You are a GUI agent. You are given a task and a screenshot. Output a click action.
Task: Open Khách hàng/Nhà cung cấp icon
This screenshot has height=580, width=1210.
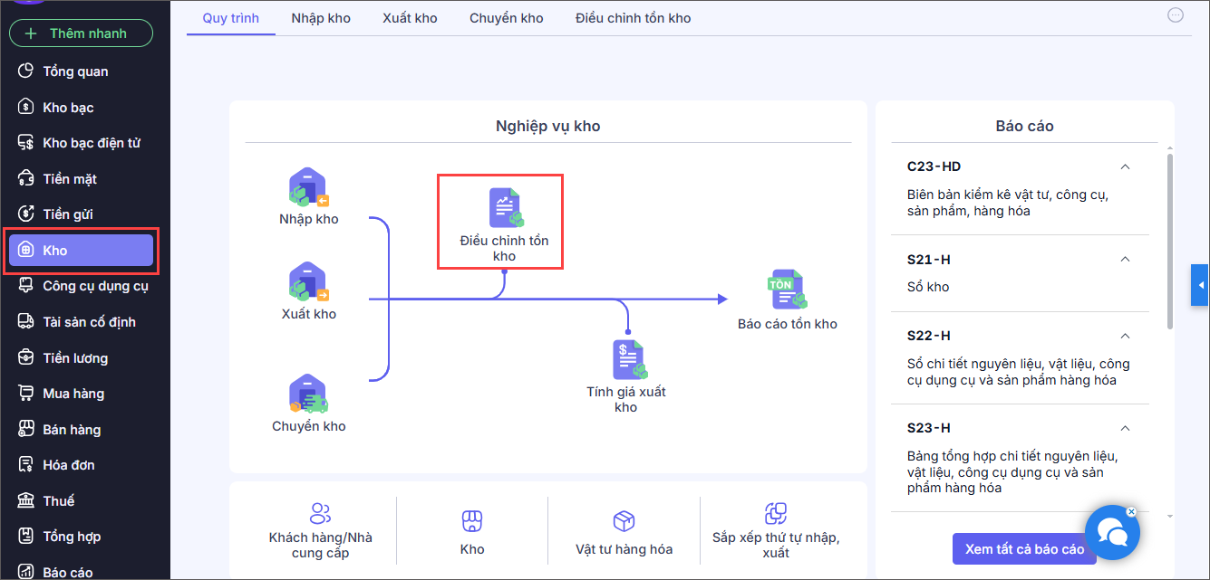pyautogui.click(x=320, y=514)
